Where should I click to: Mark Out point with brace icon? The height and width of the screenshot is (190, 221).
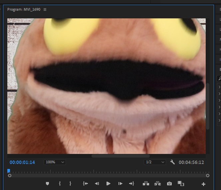[x=70, y=184]
